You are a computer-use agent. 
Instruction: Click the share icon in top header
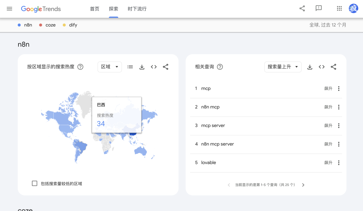click(302, 9)
